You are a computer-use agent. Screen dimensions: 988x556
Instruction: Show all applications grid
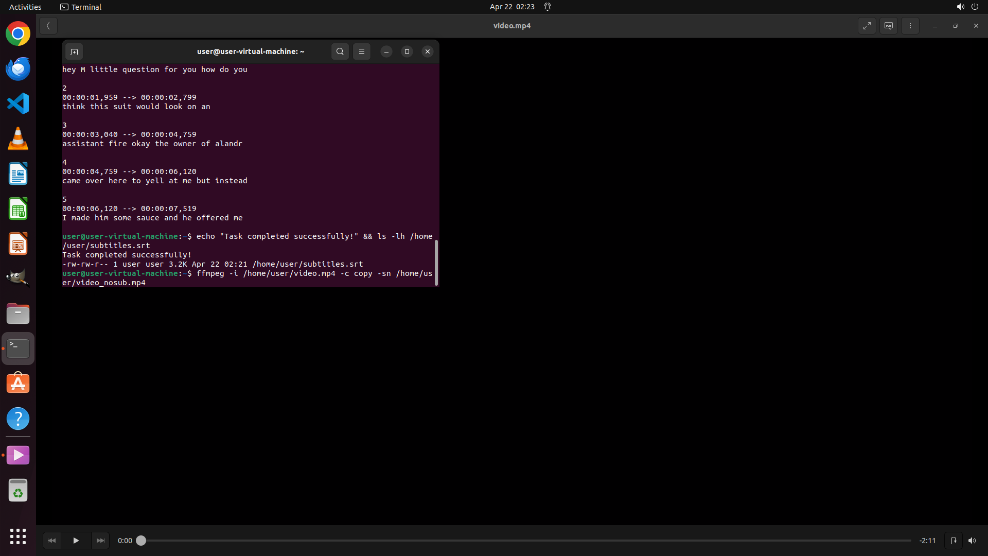18,536
